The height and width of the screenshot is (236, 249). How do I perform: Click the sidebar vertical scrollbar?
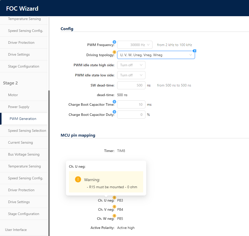49,162
